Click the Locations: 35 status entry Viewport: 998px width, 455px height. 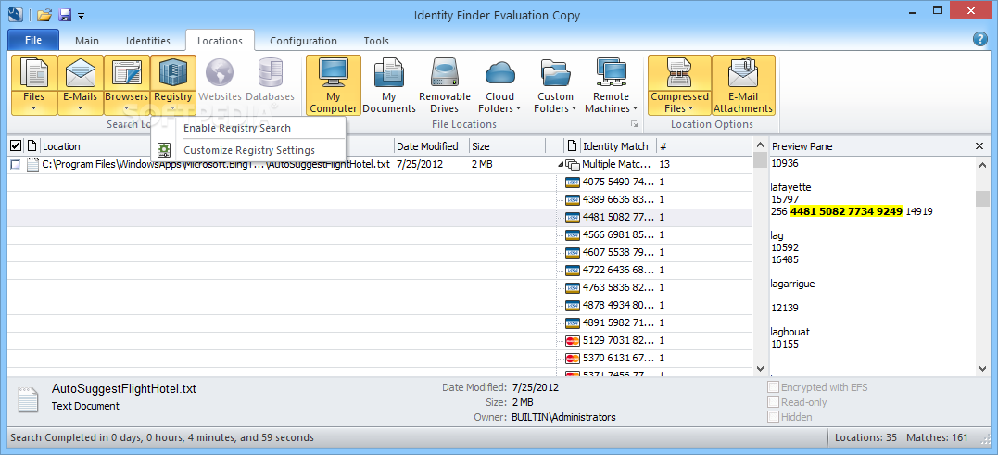865,437
